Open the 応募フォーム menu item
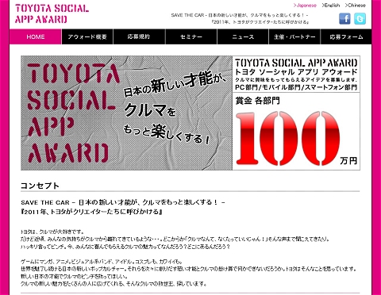This screenshot has height=295, width=381. (x=346, y=36)
